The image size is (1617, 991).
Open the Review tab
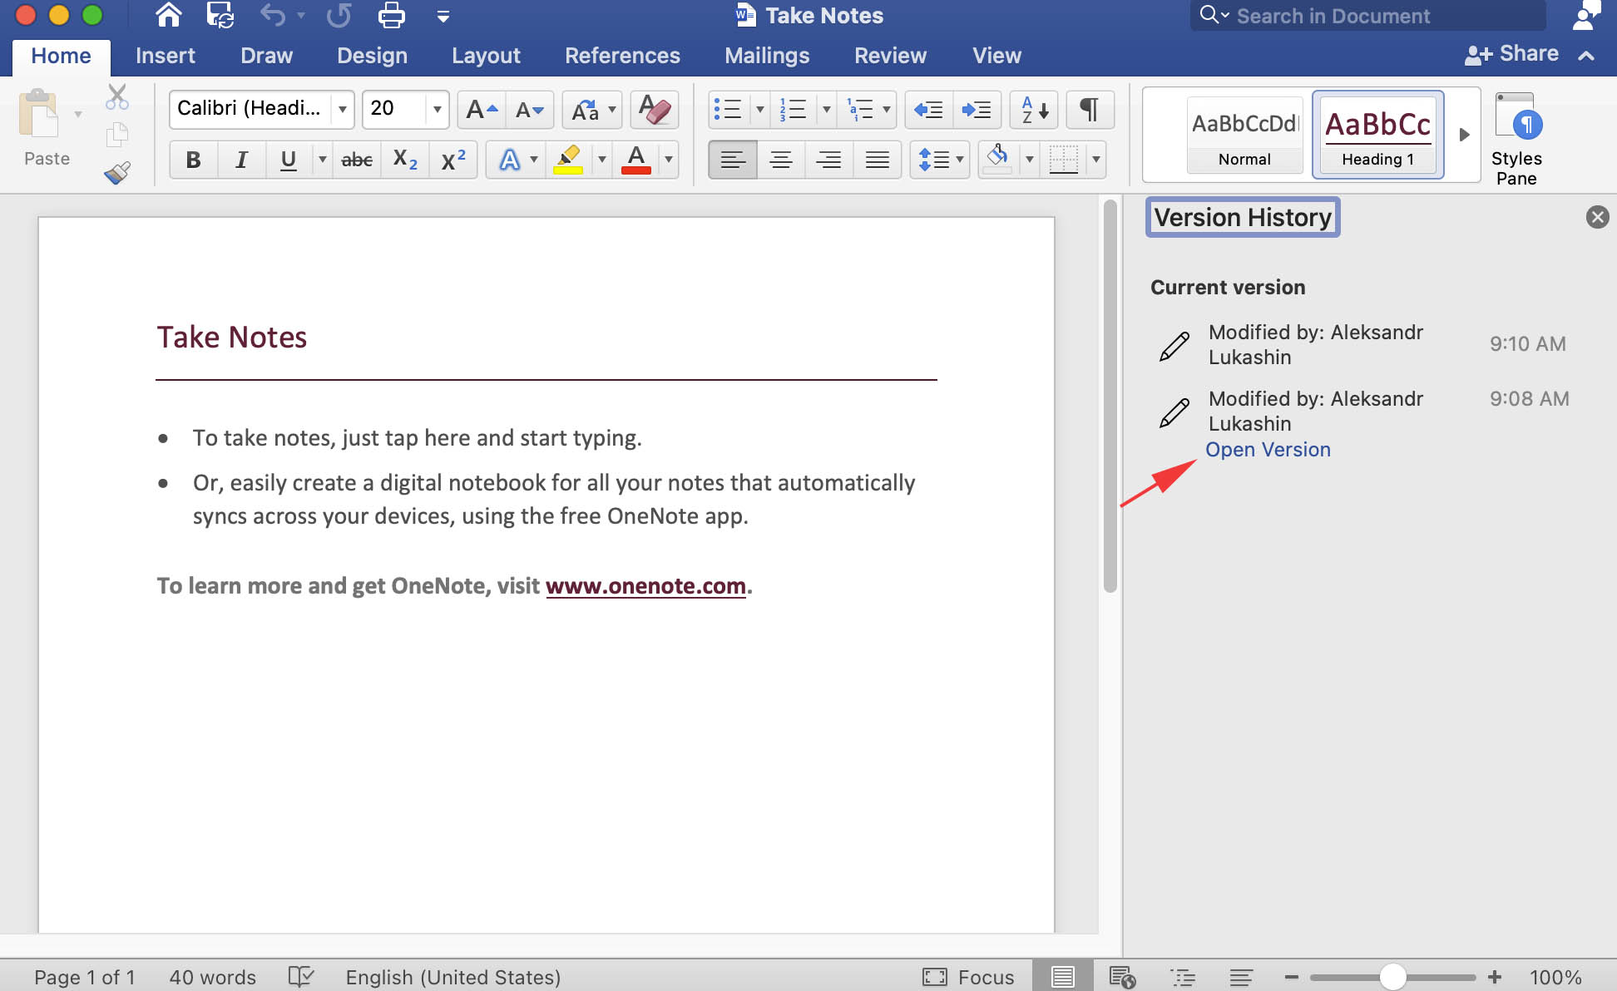[x=889, y=54]
